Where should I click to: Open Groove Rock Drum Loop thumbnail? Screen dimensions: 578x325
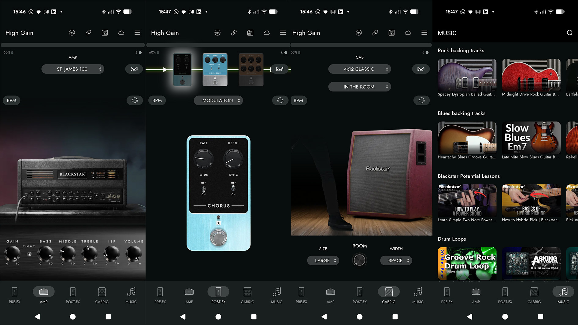(467, 264)
